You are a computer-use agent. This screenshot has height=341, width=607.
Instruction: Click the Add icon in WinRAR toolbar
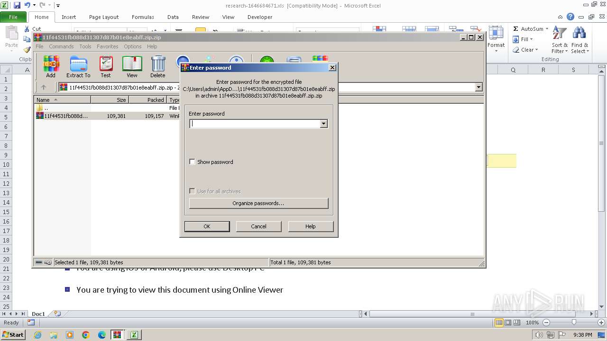[51, 66]
